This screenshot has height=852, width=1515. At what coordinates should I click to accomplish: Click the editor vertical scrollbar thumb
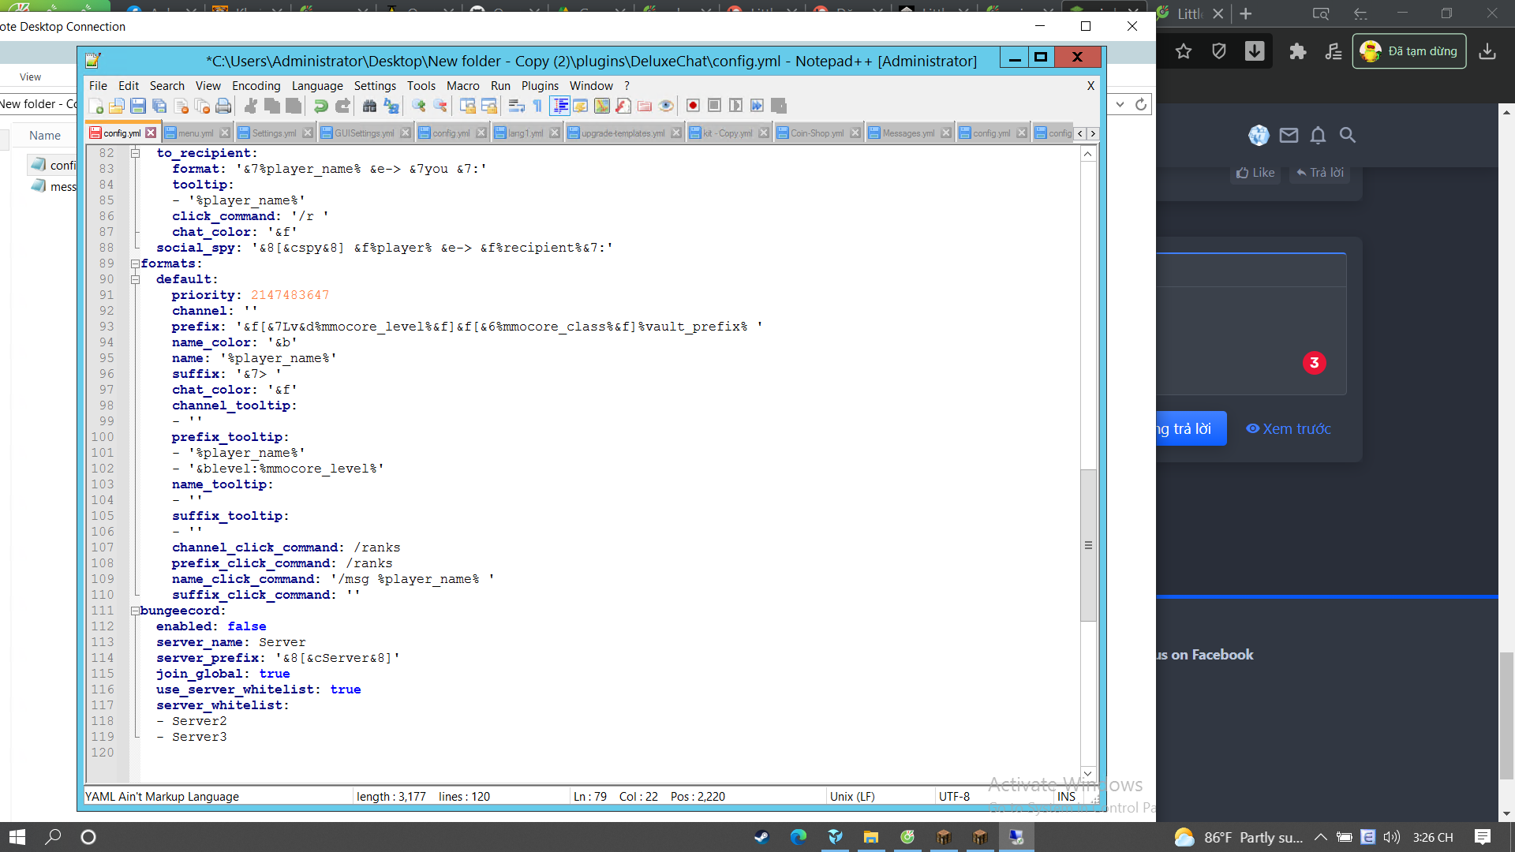pyautogui.click(x=1088, y=544)
